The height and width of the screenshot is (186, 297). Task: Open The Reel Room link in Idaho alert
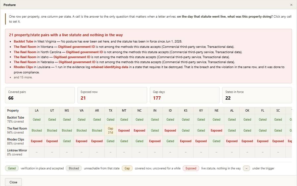(25, 57)
